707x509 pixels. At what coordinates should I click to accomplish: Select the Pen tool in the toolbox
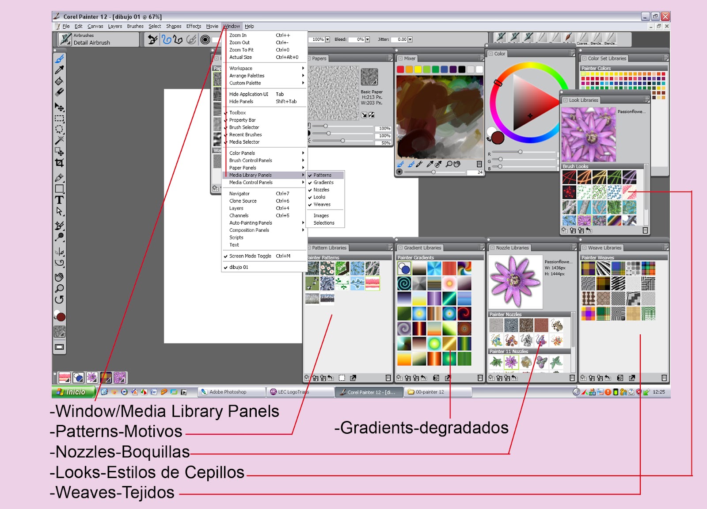click(x=59, y=178)
